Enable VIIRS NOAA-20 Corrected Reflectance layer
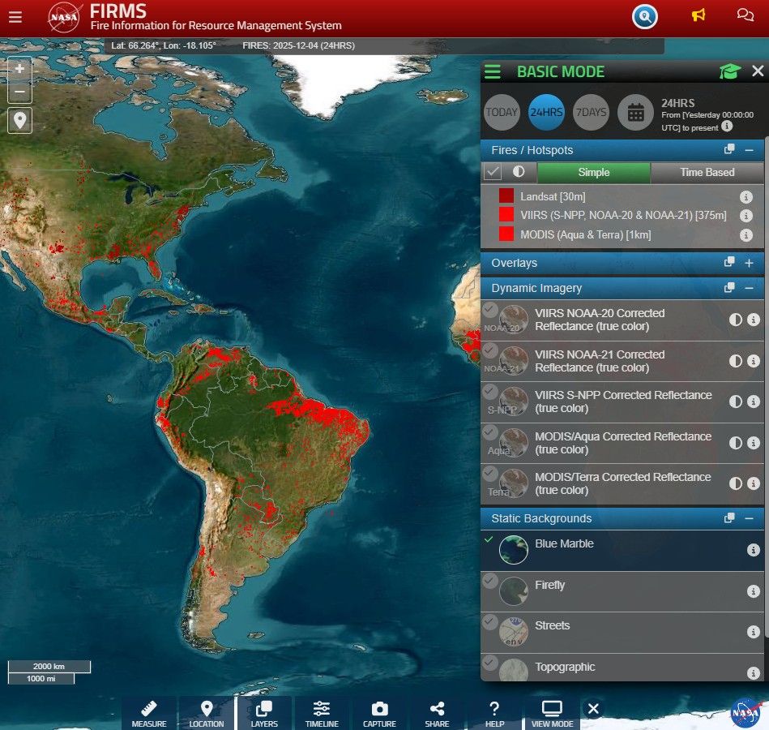This screenshot has width=769, height=730. pyautogui.click(x=490, y=309)
